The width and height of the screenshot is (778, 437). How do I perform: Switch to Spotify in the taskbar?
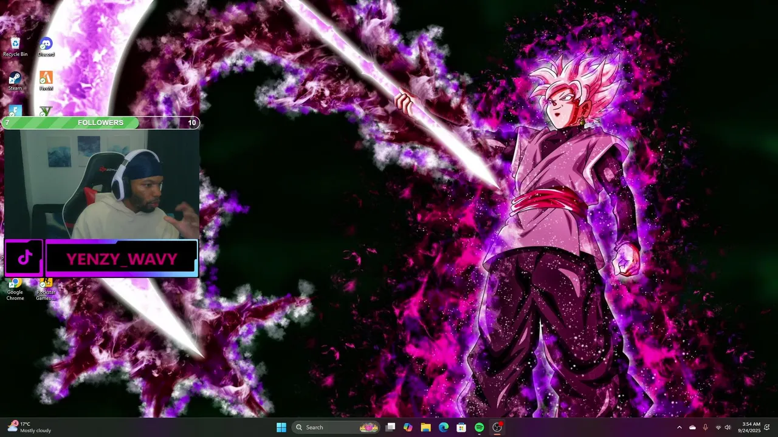(x=479, y=427)
